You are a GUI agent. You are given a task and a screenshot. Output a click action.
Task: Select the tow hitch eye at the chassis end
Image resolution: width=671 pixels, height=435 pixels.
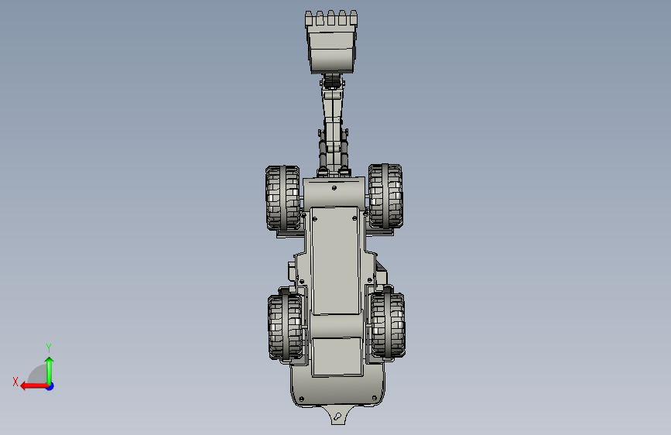337,416
